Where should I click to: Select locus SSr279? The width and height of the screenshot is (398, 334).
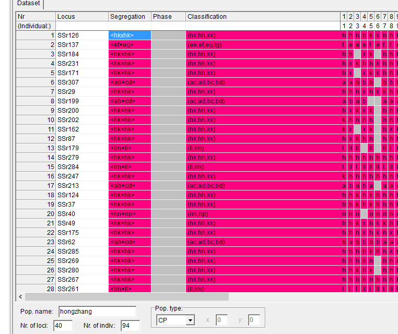tap(82, 157)
